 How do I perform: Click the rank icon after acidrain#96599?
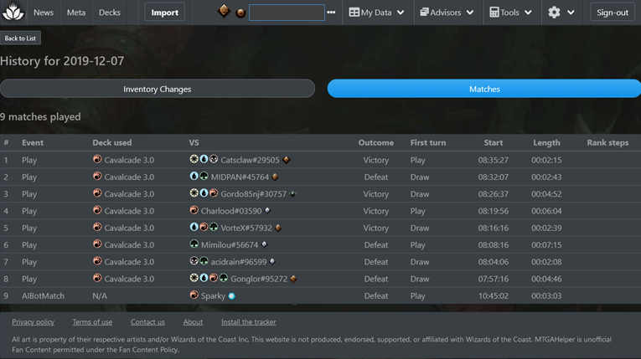[x=272, y=262]
